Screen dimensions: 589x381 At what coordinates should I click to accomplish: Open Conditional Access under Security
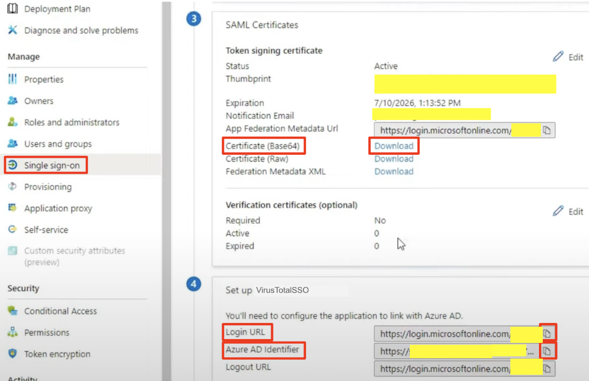(61, 311)
